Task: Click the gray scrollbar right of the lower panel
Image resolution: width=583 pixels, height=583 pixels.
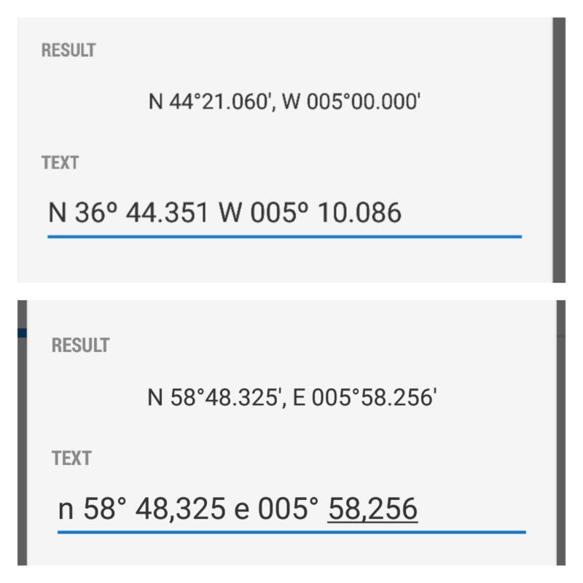Action: [561, 433]
